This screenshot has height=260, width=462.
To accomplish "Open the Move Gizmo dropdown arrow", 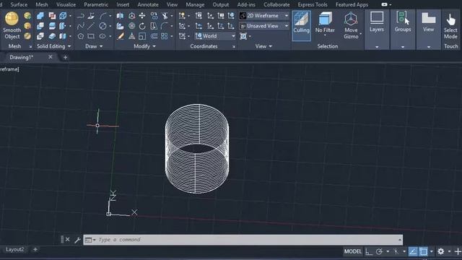I will pyautogui.click(x=360, y=34).
